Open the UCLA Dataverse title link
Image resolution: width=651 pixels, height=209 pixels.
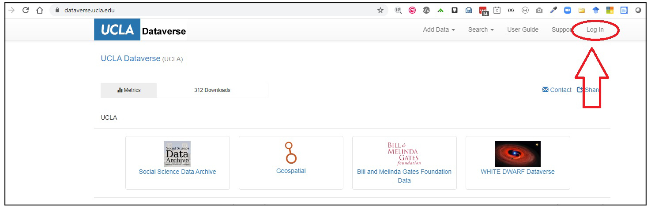tap(131, 59)
